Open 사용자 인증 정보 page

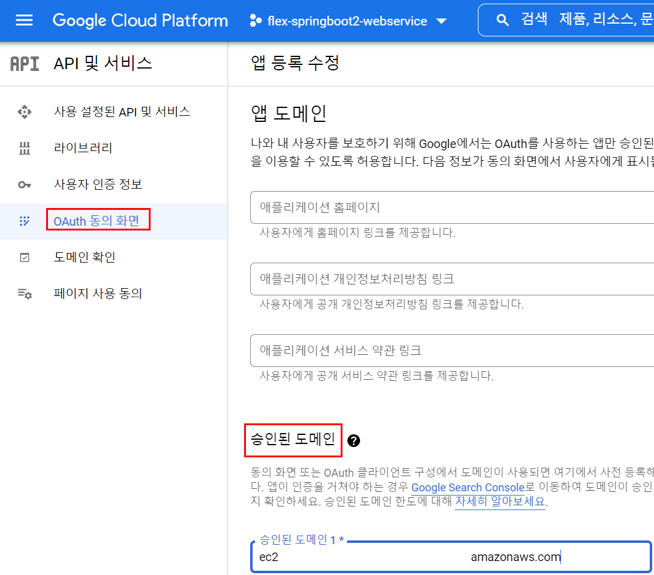(98, 184)
